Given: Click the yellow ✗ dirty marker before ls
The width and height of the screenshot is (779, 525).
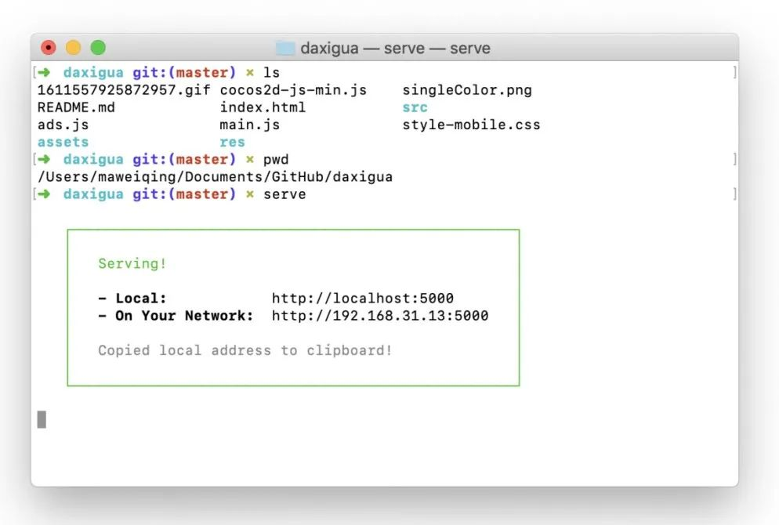Looking at the screenshot, I should point(250,73).
